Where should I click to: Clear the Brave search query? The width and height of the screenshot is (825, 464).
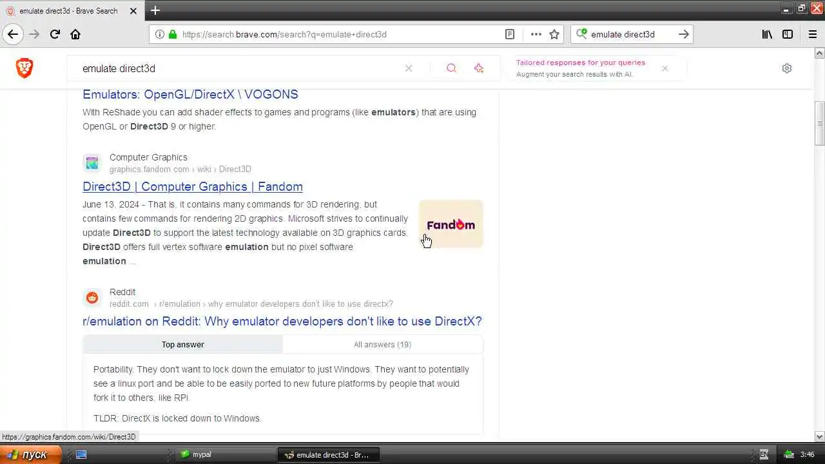(409, 68)
